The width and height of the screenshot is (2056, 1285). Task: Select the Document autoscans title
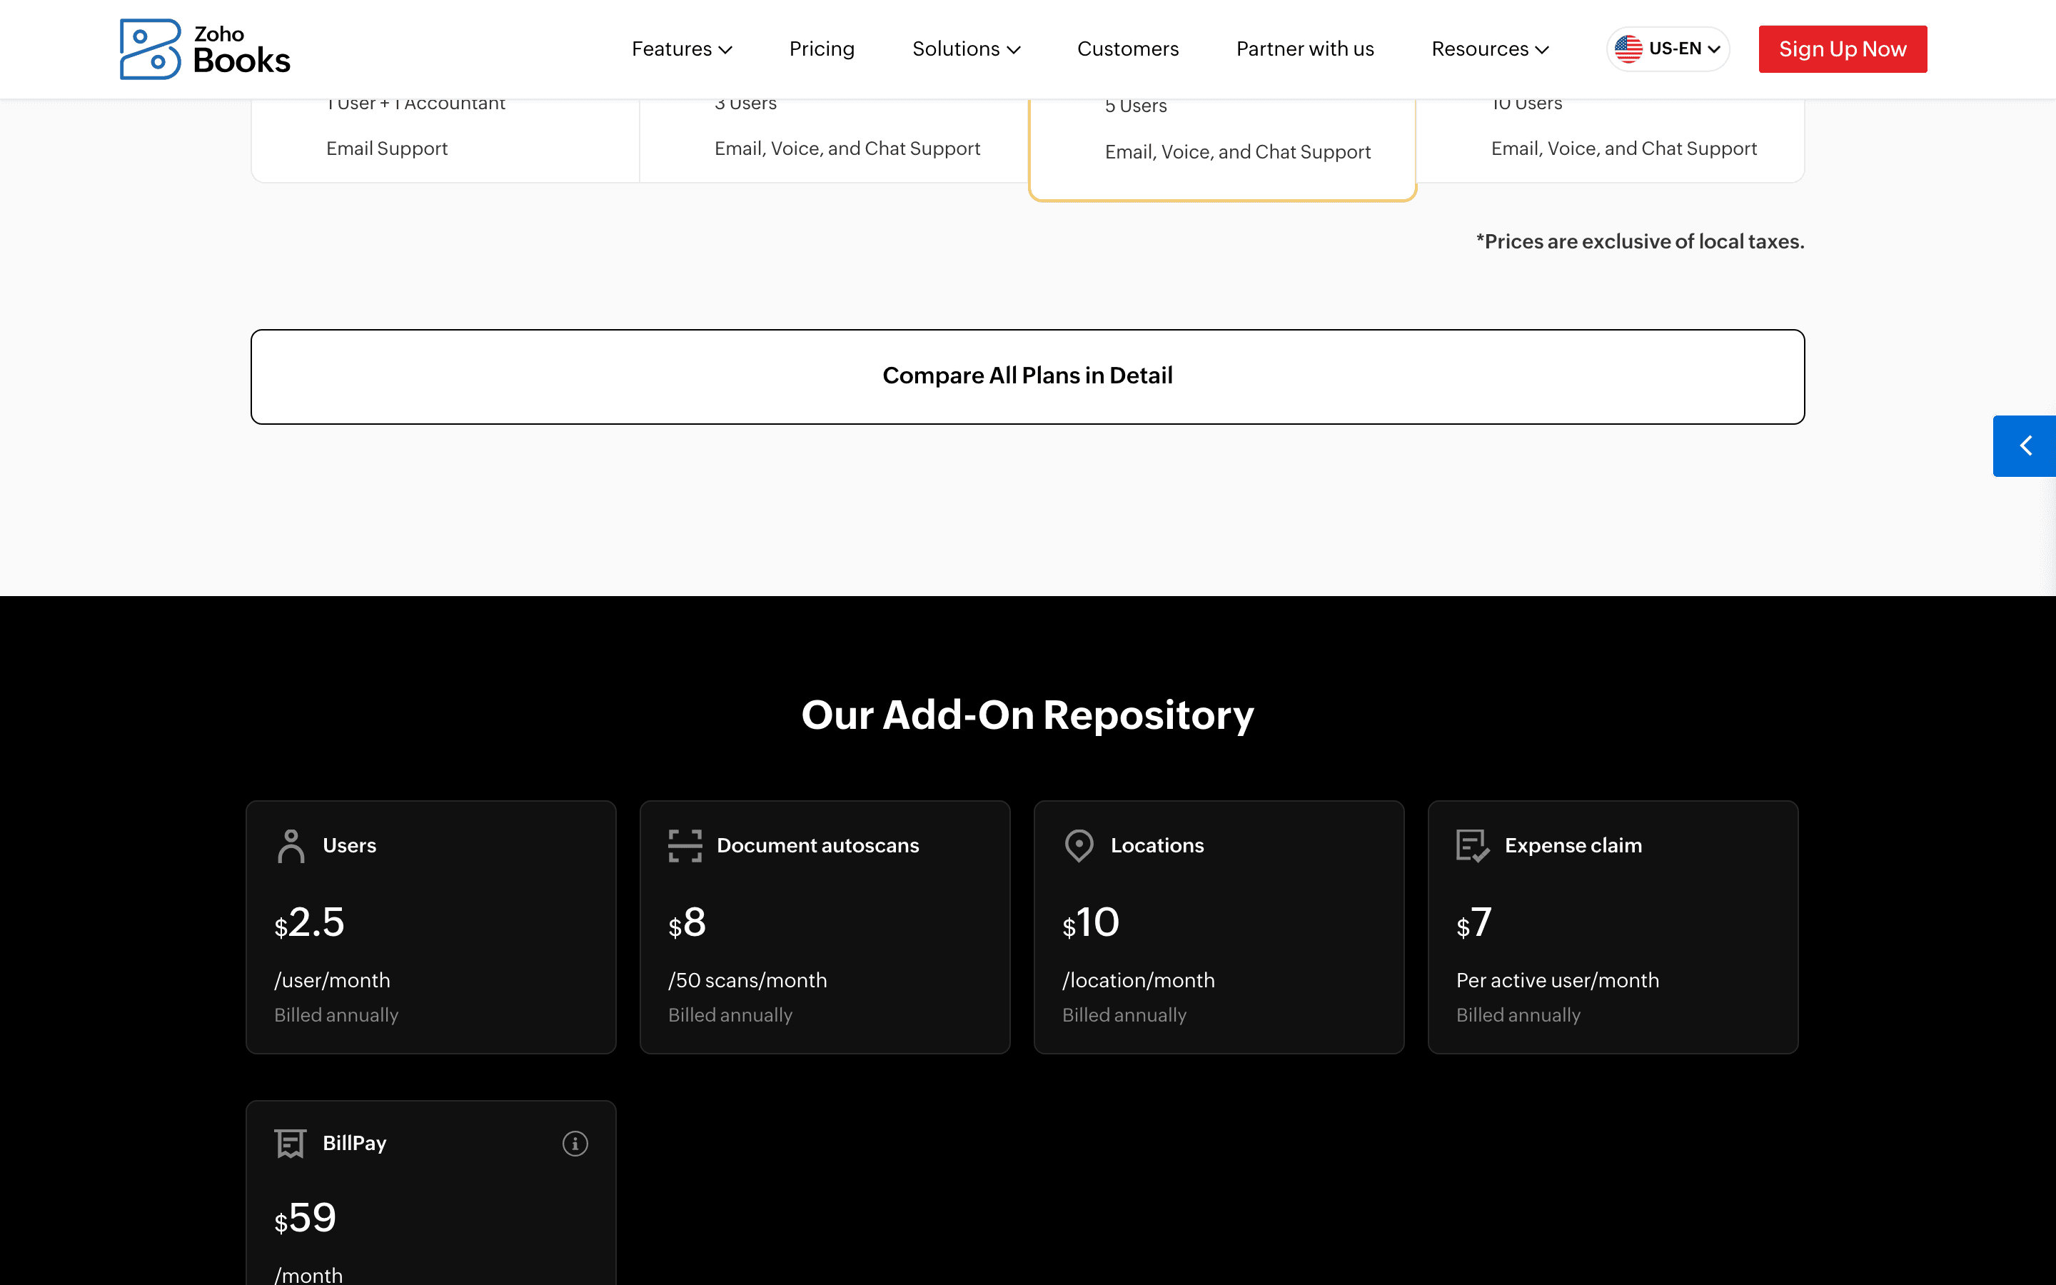pos(817,846)
